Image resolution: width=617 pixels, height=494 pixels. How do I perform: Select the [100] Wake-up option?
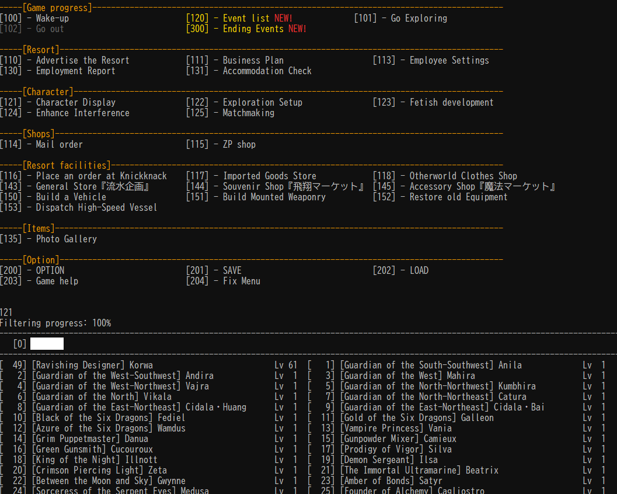tap(34, 18)
